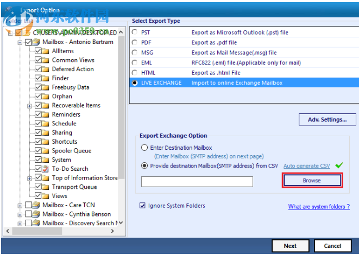This screenshot has width=359, height=255.
Task: Open the What are system folders link
Action: pos(319,207)
